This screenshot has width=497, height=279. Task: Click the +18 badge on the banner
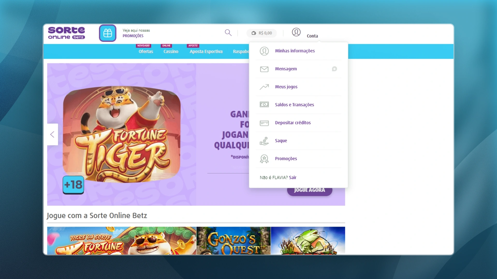pos(73,185)
